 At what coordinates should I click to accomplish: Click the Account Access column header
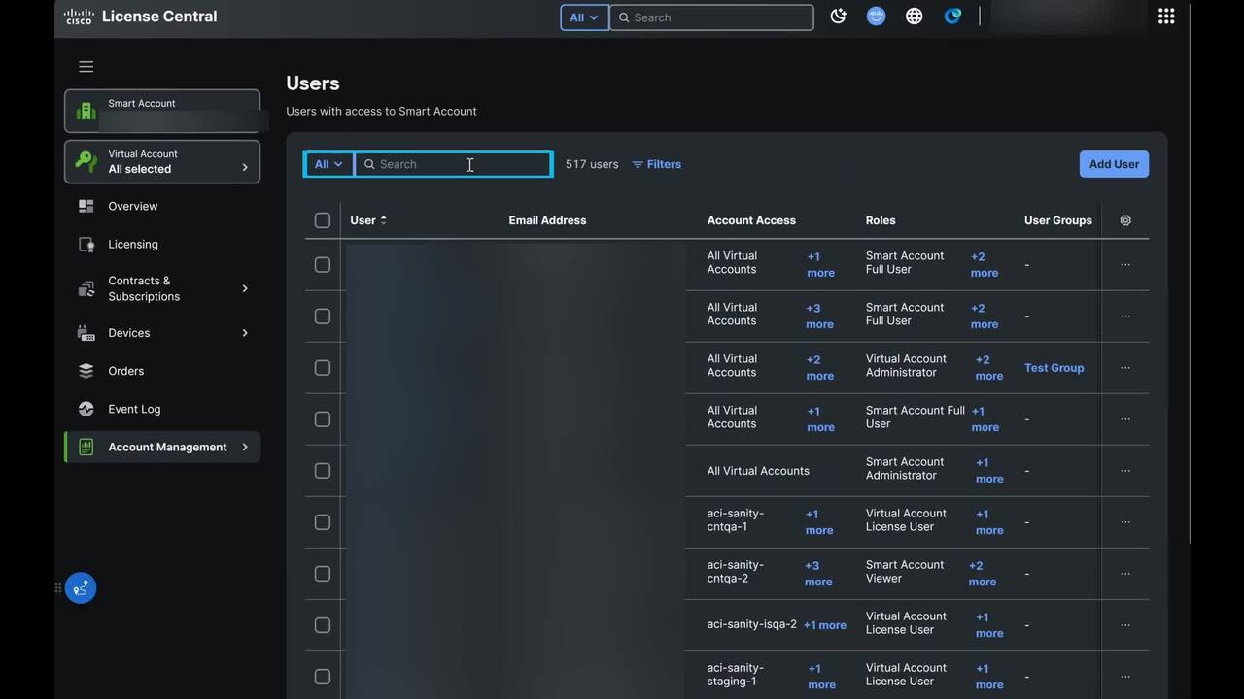point(751,220)
